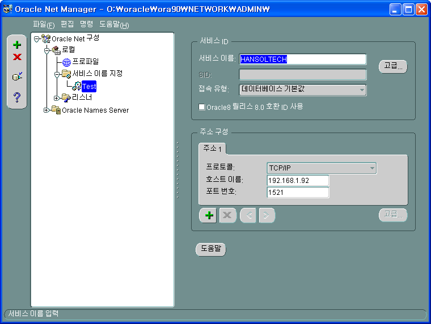431x324 pixels.
Task: Select 서비스 이름 지정 label in tree
Action: (98, 74)
